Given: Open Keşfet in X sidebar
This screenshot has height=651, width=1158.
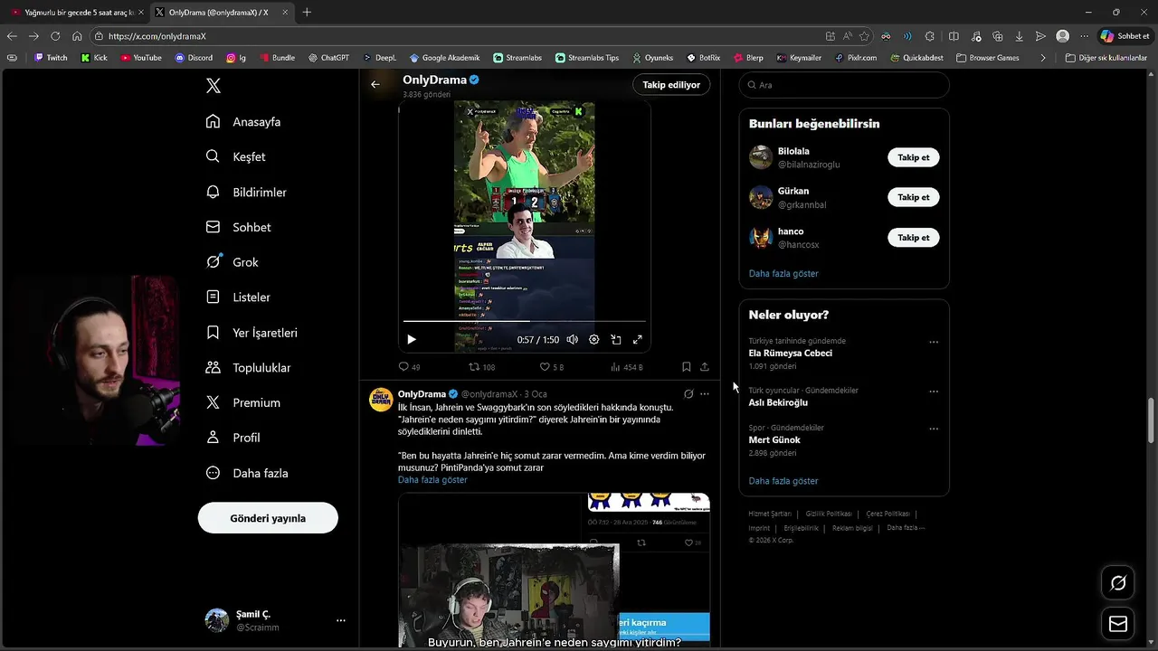Looking at the screenshot, I should [x=236, y=156].
